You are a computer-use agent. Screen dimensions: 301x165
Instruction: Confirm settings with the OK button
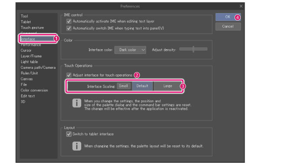pyautogui.click(x=228, y=17)
